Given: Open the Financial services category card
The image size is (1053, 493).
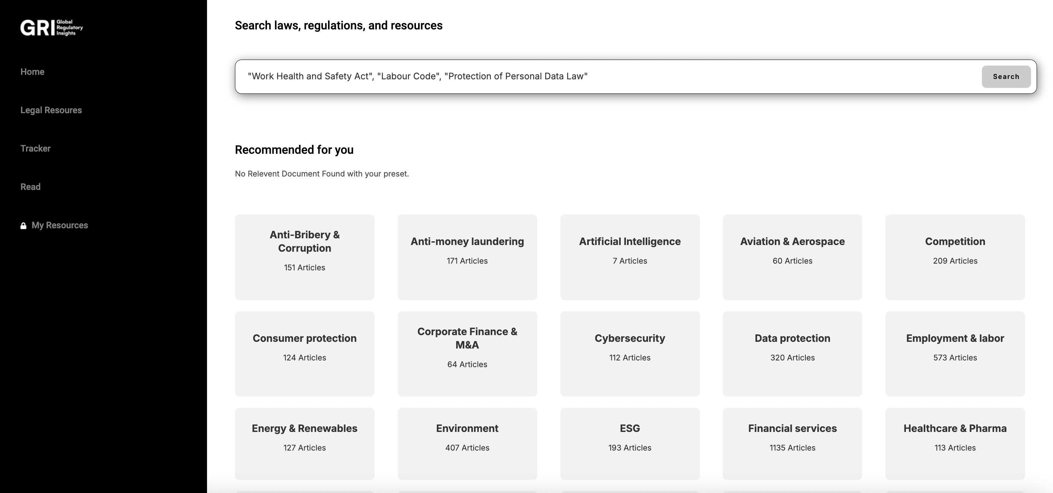Looking at the screenshot, I should pos(792,444).
